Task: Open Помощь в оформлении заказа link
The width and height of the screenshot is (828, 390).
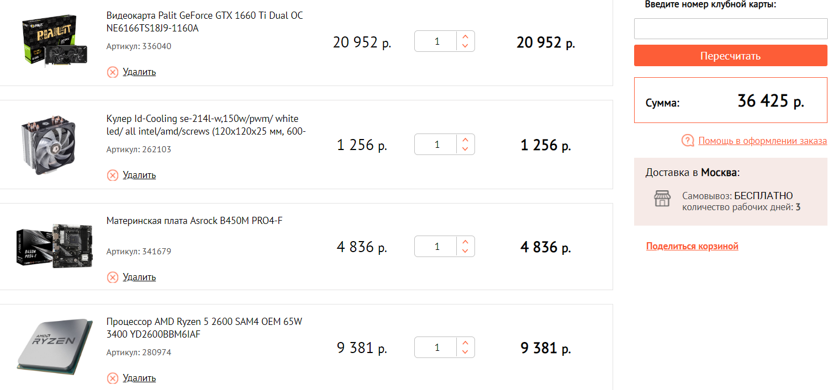Action: pyautogui.click(x=762, y=141)
